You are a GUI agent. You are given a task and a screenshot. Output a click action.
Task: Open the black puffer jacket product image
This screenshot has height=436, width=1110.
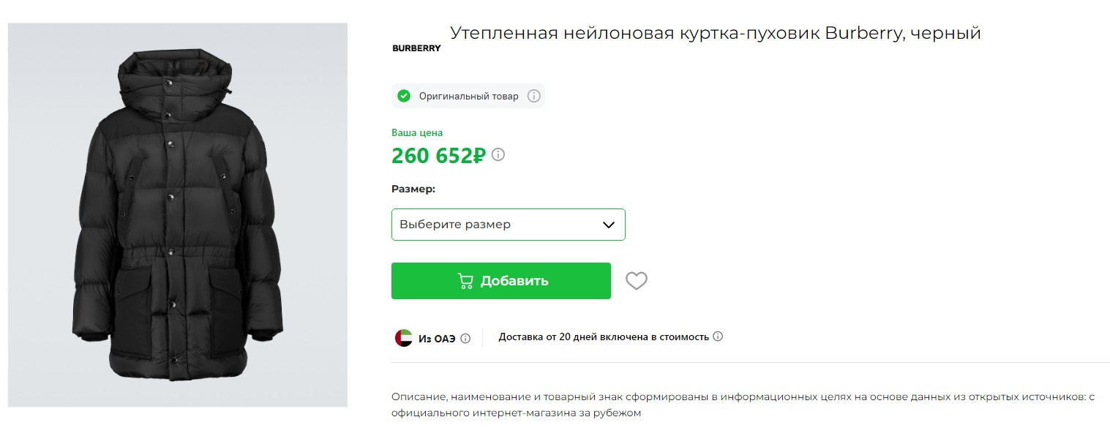click(178, 215)
